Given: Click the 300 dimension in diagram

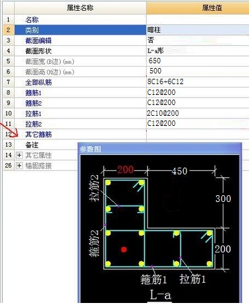Looking at the screenshot, I should [223, 199].
